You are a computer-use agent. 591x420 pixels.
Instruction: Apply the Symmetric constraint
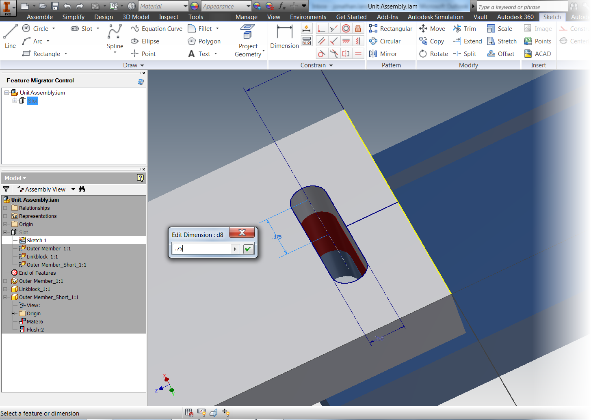(x=346, y=54)
